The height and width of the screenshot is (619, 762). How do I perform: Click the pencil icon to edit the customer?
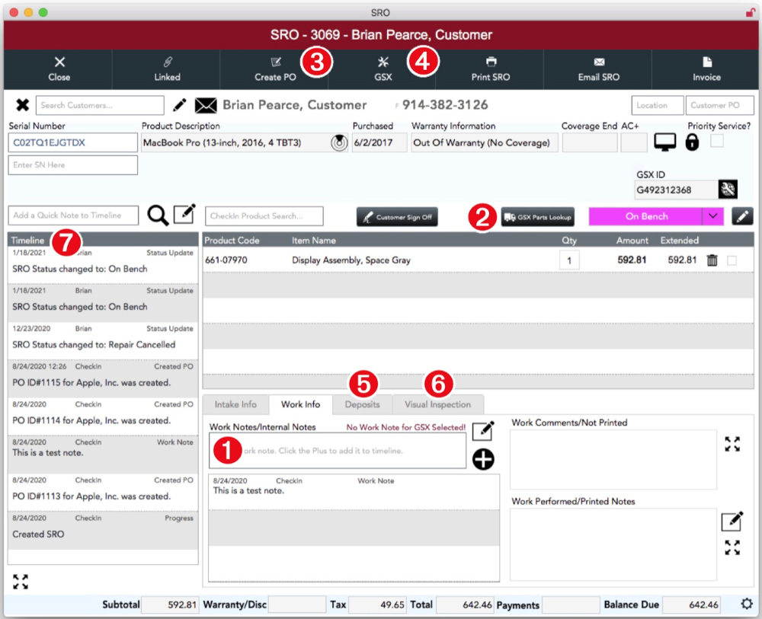pos(180,105)
